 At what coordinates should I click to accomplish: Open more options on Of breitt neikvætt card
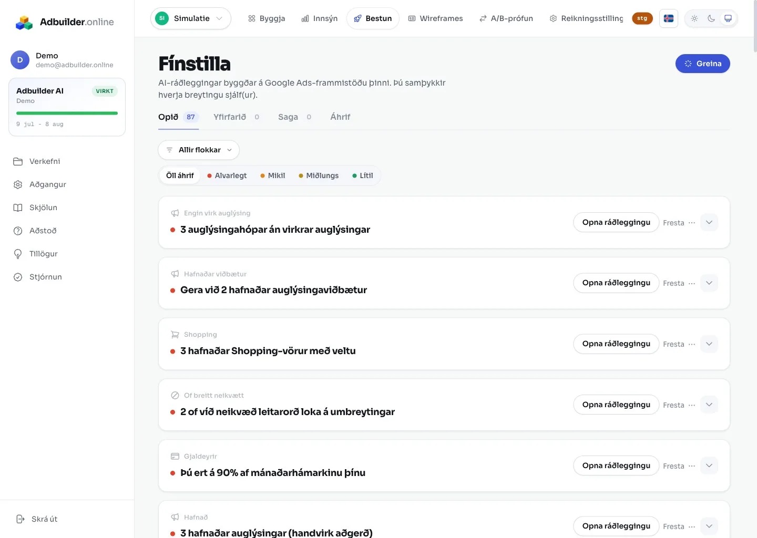click(692, 405)
